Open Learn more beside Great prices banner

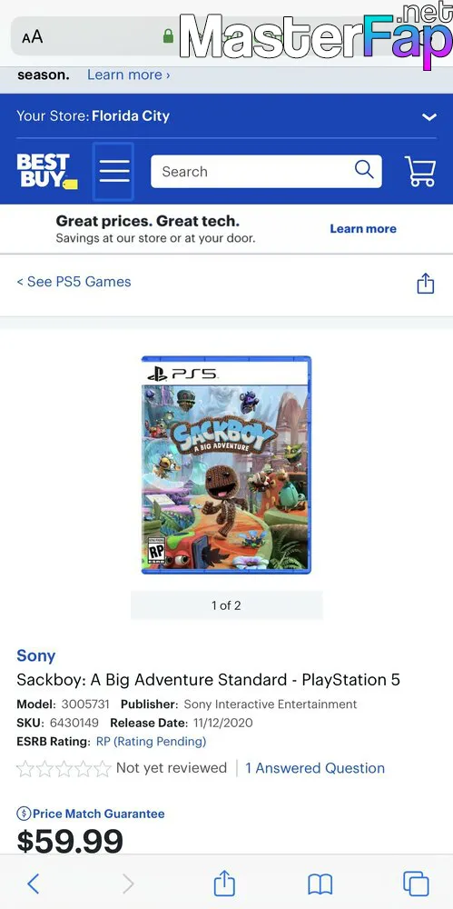coord(363,228)
